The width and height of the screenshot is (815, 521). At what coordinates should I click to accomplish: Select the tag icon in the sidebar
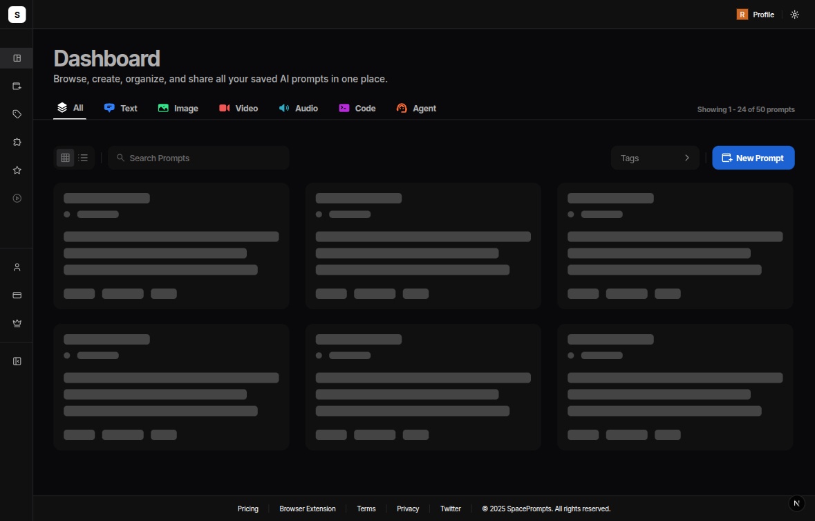17,114
